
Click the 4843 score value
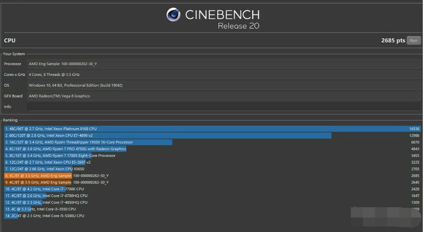(415, 149)
